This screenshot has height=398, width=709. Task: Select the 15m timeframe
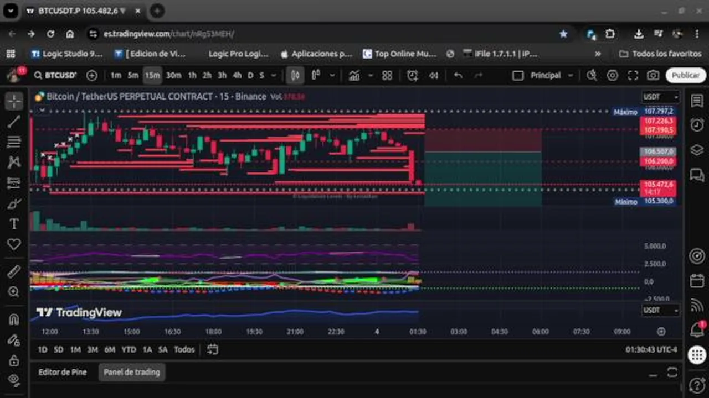tap(152, 75)
